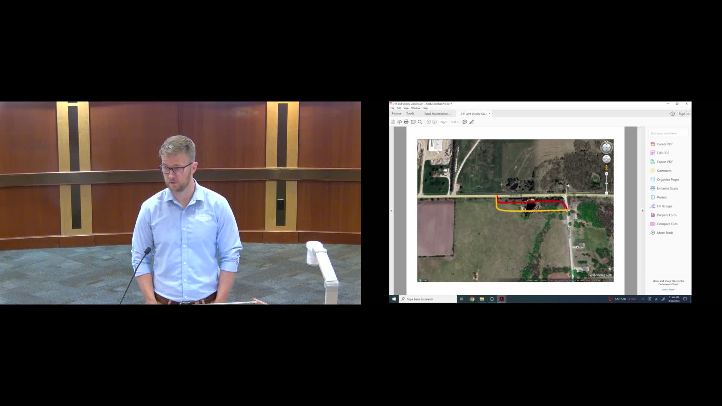This screenshot has width=722, height=406.
Task: Print the PDF document
Action: pos(406,122)
